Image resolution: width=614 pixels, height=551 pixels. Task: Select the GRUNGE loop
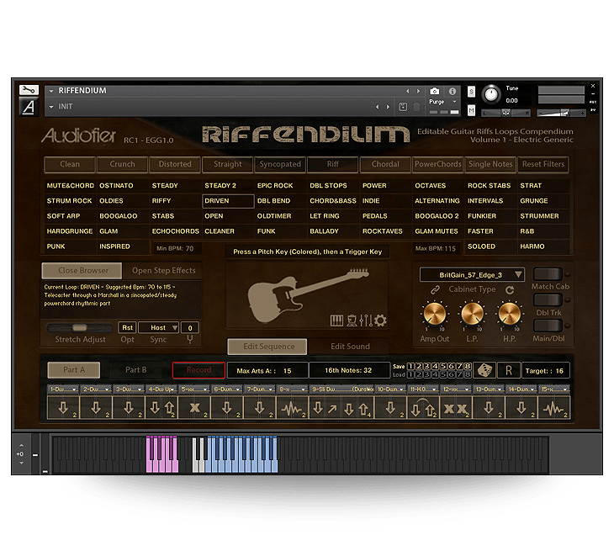[x=534, y=201]
